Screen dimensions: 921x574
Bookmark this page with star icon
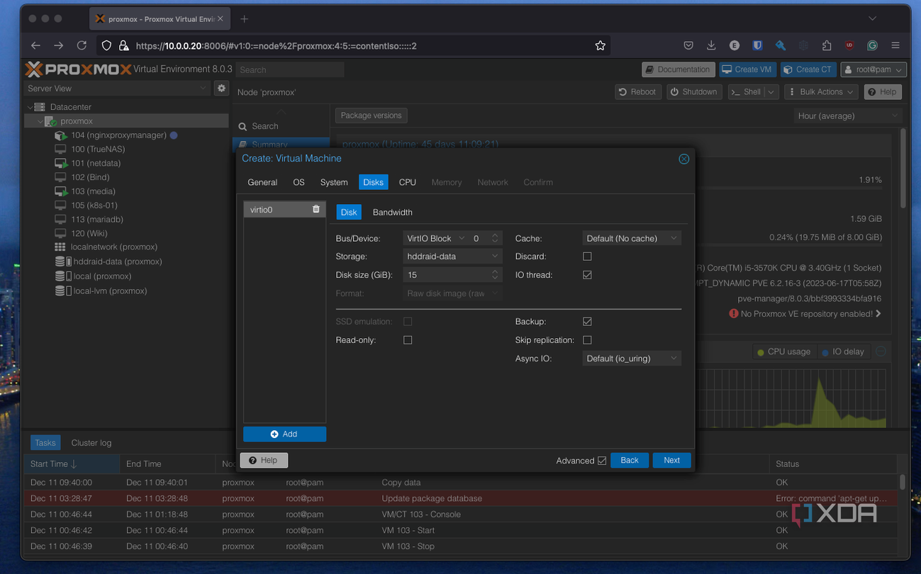[x=600, y=45]
